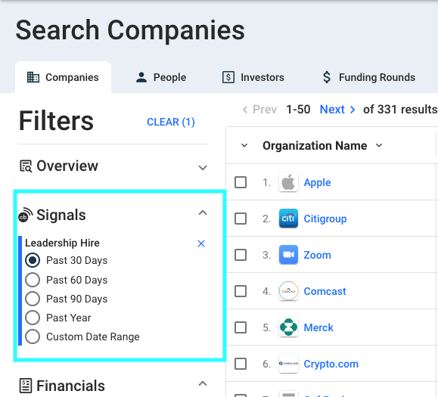The width and height of the screenshot is (438, 397).
Task: Switch to the People tab
Action: (x=161, y=77)
